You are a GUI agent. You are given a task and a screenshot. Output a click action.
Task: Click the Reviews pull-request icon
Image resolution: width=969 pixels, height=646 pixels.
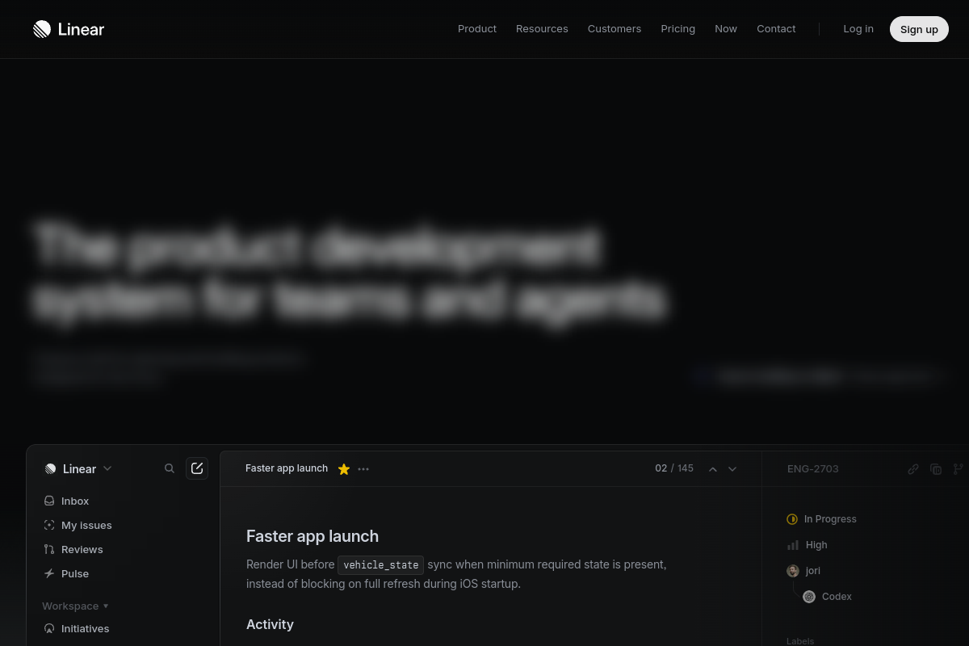tap(49, 549)
